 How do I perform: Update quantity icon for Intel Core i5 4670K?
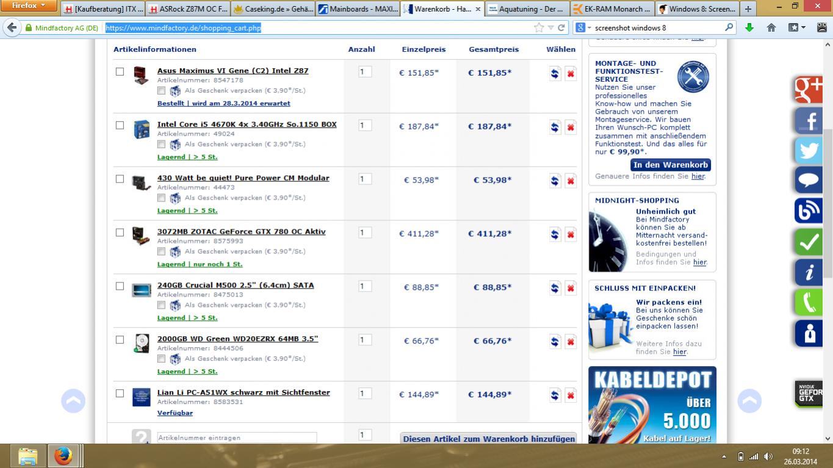555,127
